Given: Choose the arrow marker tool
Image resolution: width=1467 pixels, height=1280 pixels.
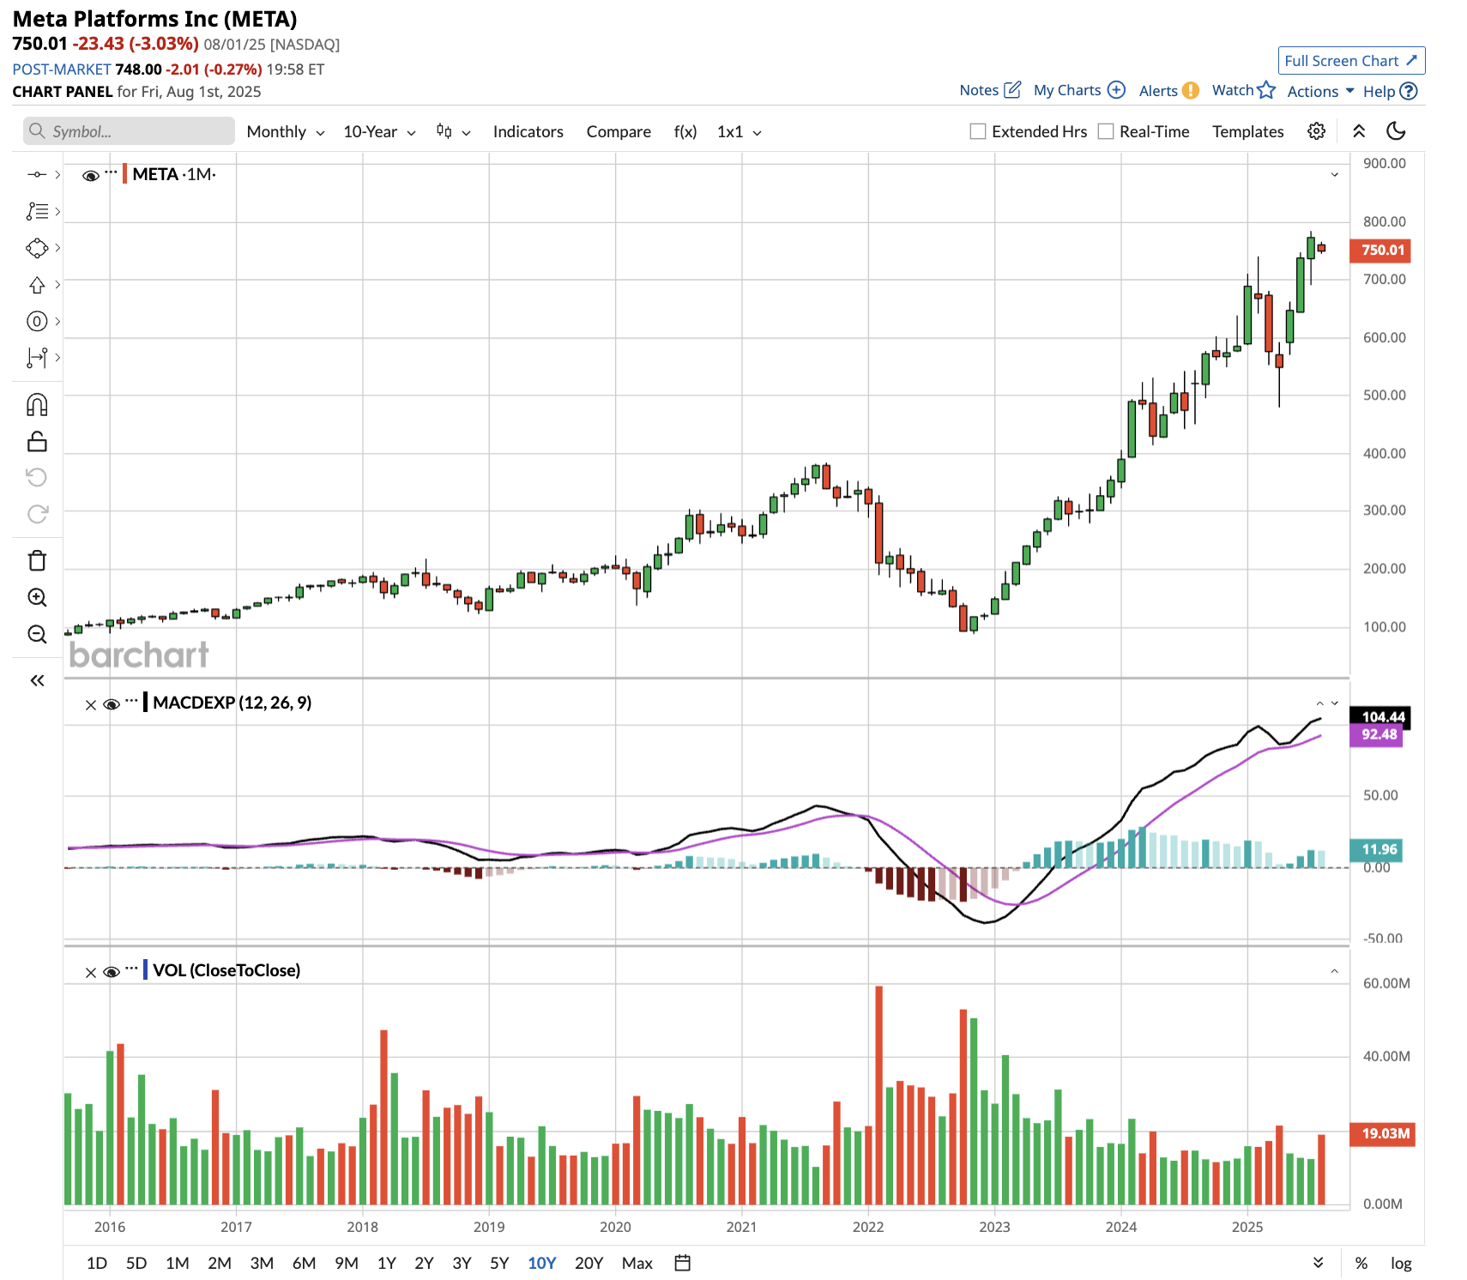Looking at the screenshot, I should click(37, 285).
